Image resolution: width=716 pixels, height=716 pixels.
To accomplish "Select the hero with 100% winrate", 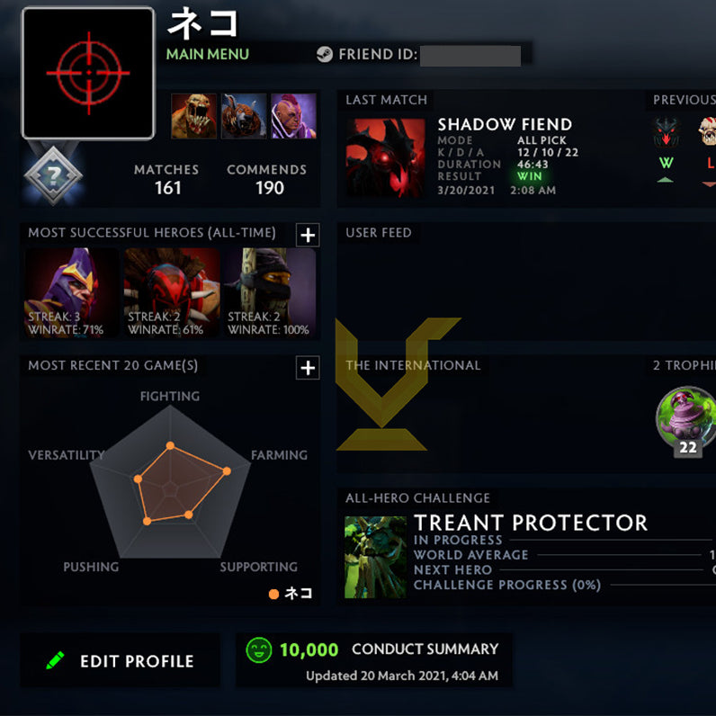I will coord(272,292).
